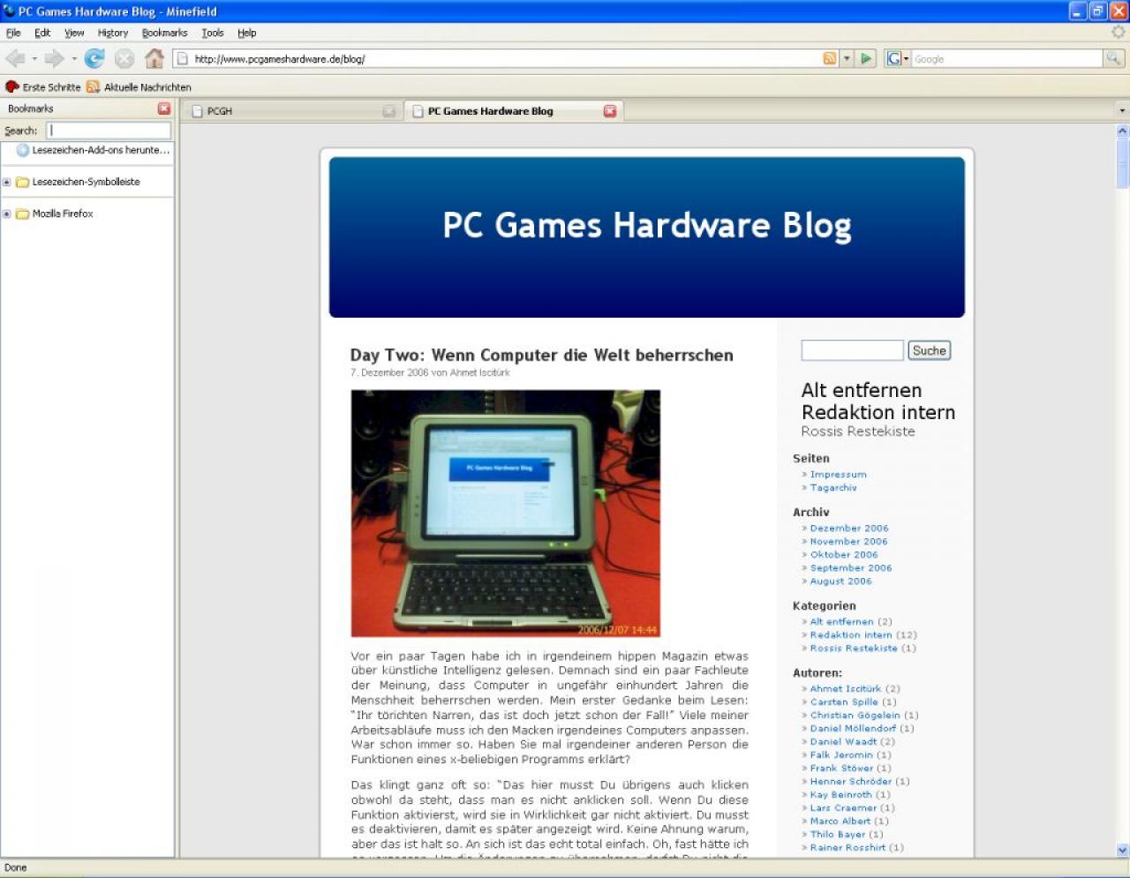Open the September 2006 archive
Screen dimensions: 1130x878
(x=851, y=568)
